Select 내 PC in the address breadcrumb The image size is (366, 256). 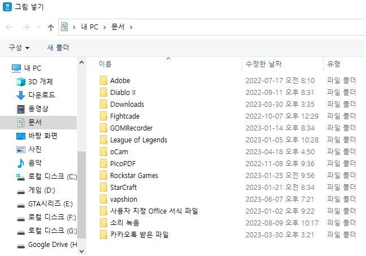click(x=90, y=27)
